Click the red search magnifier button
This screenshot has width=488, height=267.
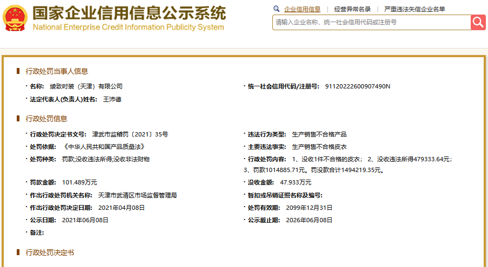coord(478,22)
